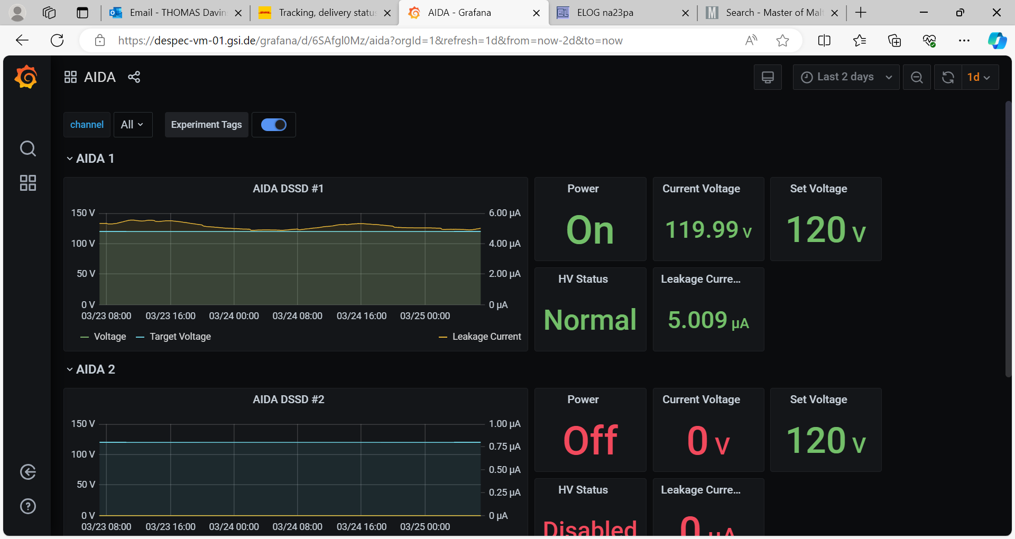Screen dimensions: 1015x539
Task: Open the Help question mark icon
Action: [28, 506]
